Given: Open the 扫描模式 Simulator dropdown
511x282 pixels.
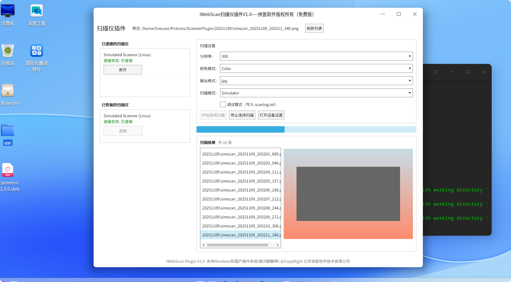Looking at the screenshot, I should (x=316, y=93).
